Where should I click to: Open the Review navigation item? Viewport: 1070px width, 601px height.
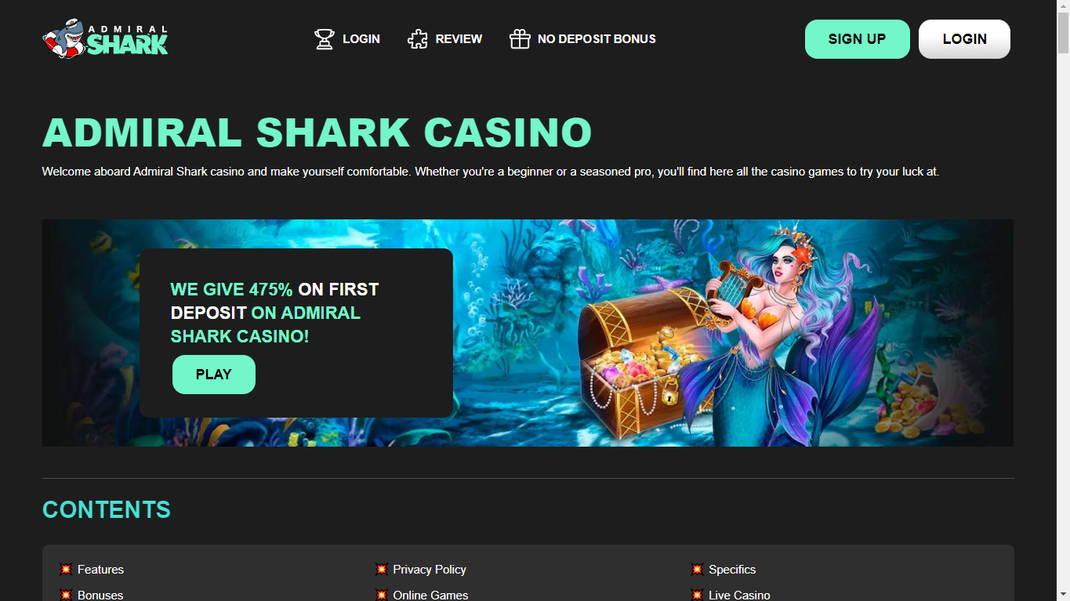pos(459,38)
